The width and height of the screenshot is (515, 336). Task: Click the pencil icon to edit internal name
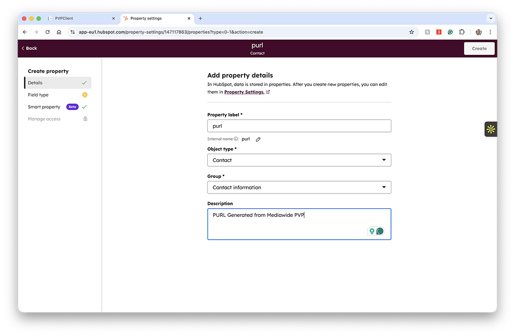[258, 139]
